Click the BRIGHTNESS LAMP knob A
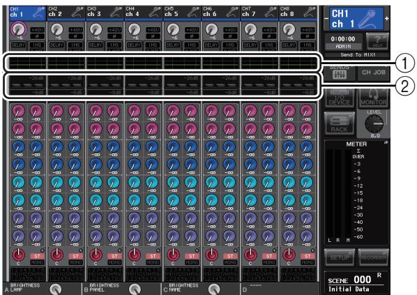 pos(56,289)
